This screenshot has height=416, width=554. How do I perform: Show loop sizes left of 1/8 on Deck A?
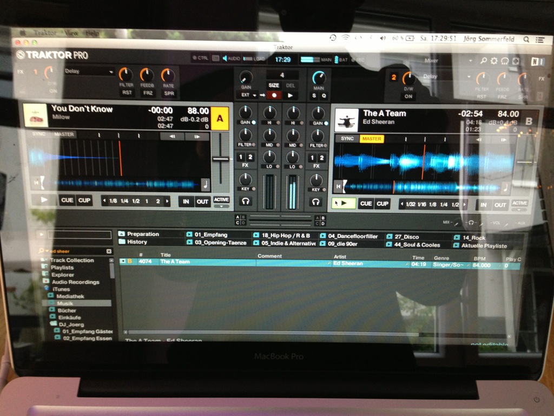(104, 200)
